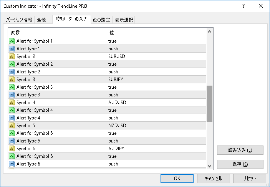
Task: Click the help question mark button
Action: (243, 6)
